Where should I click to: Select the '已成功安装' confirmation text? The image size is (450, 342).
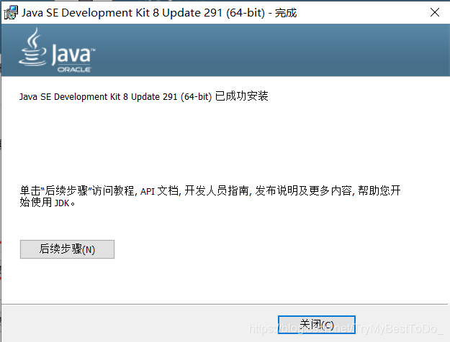coord(241,96)
